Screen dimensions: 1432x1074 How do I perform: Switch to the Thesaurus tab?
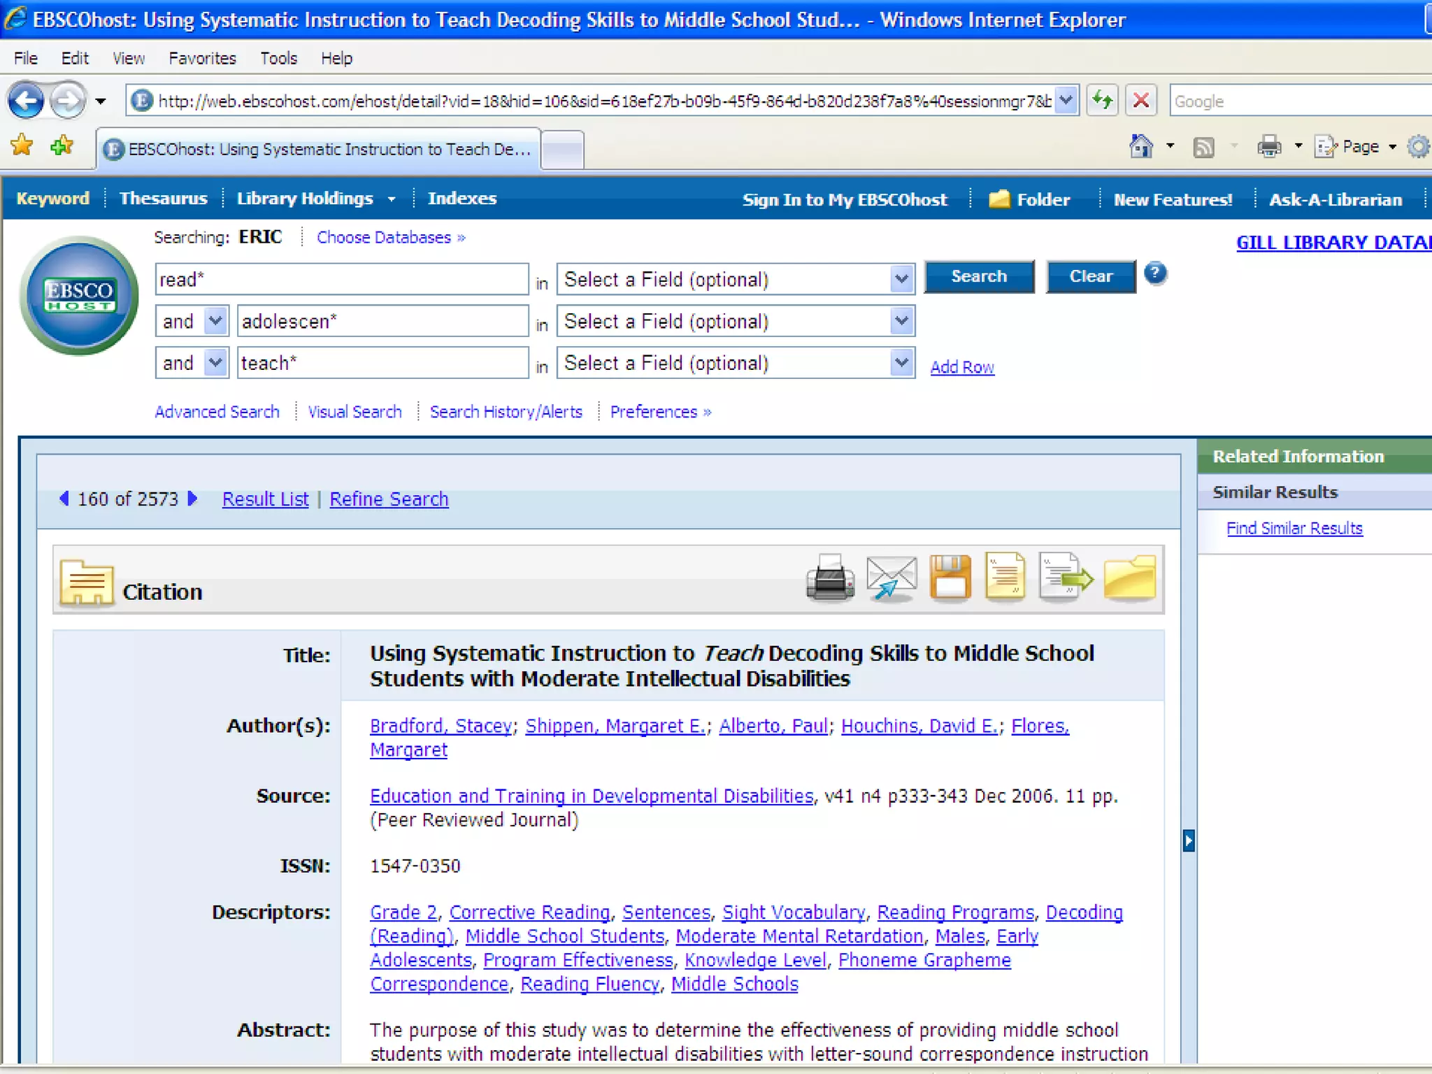pyautogui.click(x=163, y=199)
